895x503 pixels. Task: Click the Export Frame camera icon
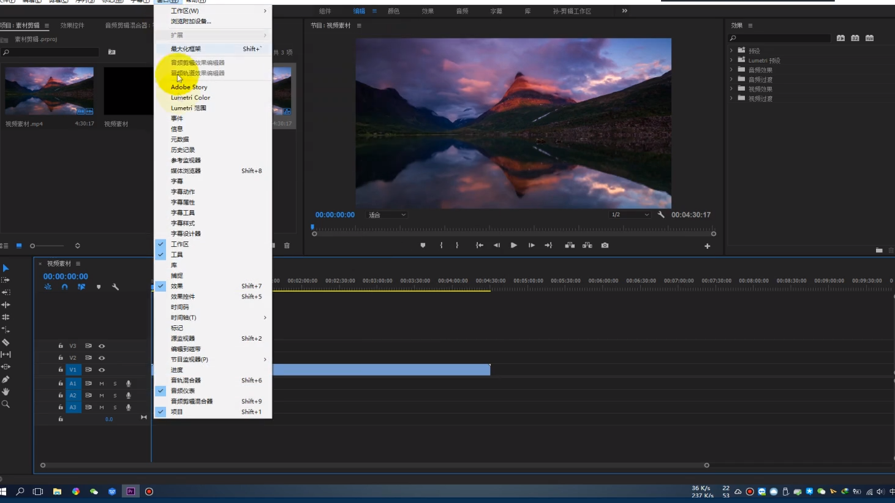(605, 246)
